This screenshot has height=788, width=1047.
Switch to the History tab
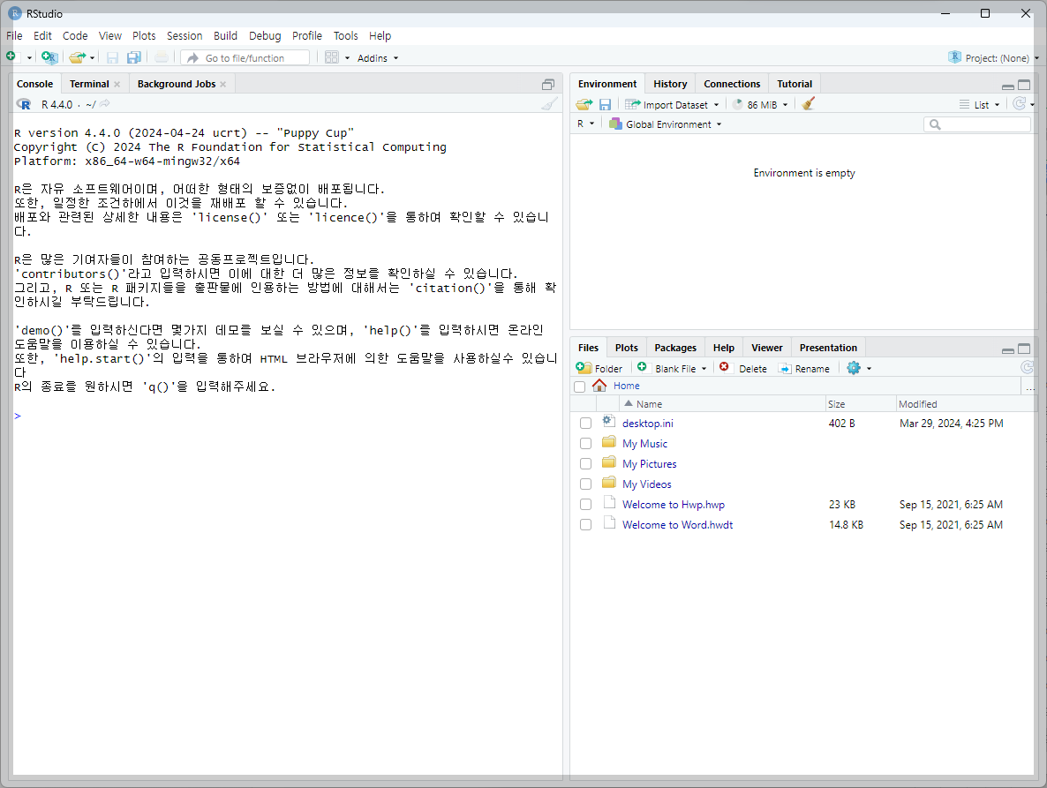[670, 84]
